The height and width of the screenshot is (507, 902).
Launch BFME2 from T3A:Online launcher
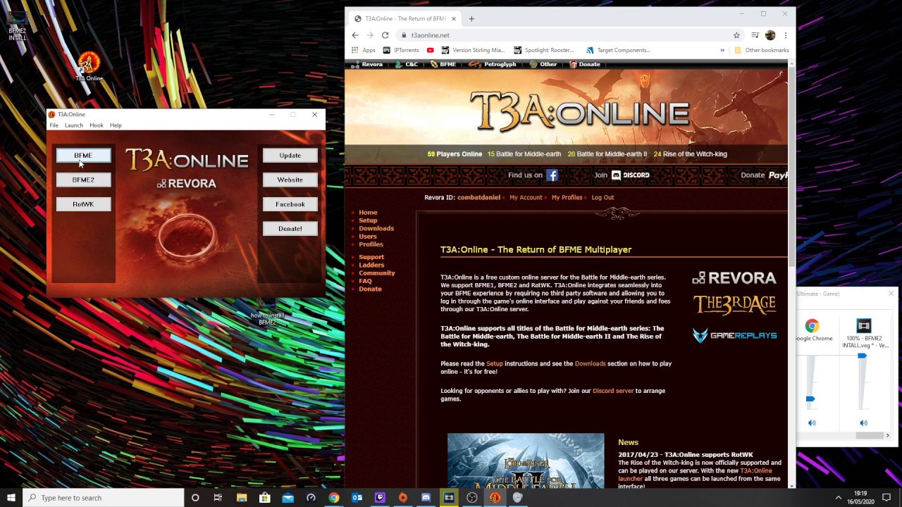[83, 180]
